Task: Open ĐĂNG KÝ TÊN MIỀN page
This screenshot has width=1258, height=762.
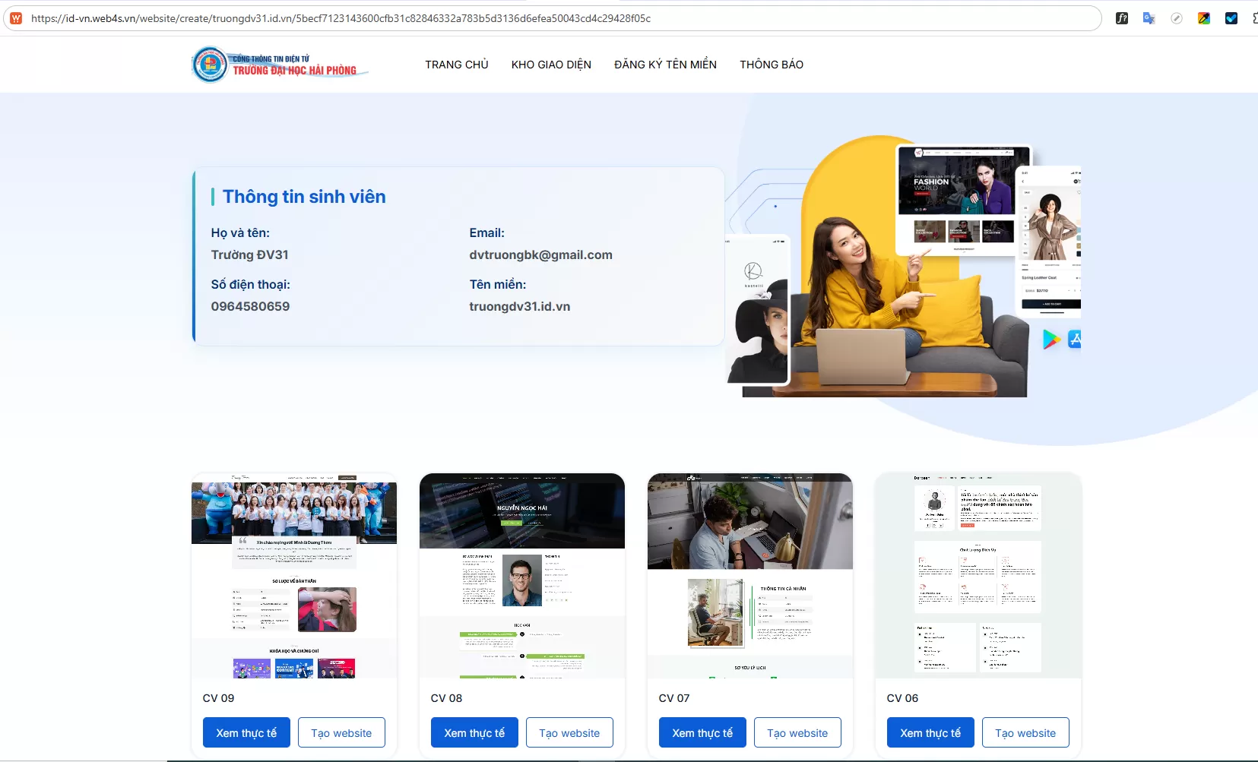Action: click(665, 65)
